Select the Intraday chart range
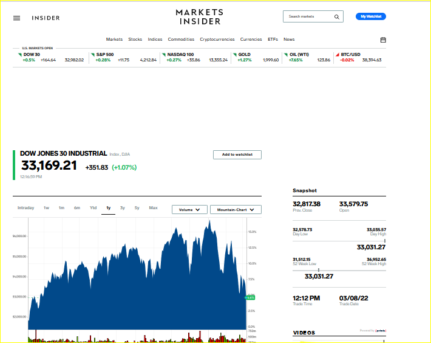This screenshot has height=343, width=431. click(26, 208)
